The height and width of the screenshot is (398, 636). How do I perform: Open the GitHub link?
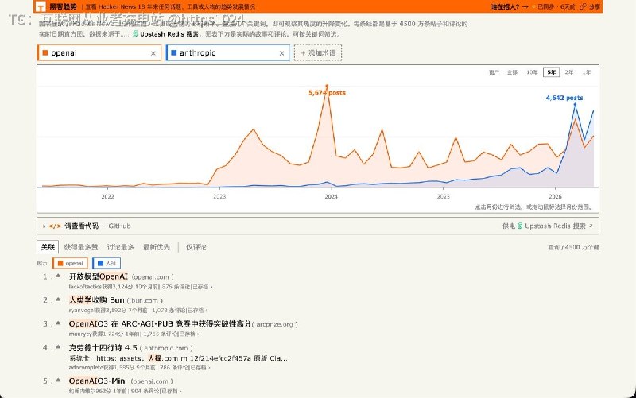(119, 226)
